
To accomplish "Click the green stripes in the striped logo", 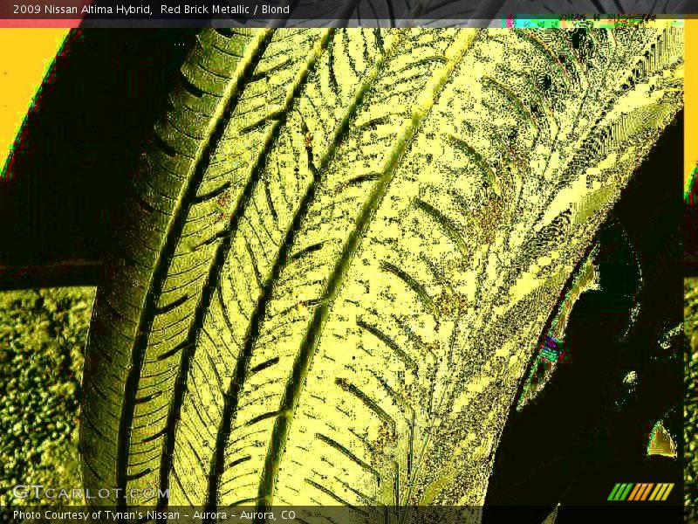I will pyautogui.click(x=619, y=492).
